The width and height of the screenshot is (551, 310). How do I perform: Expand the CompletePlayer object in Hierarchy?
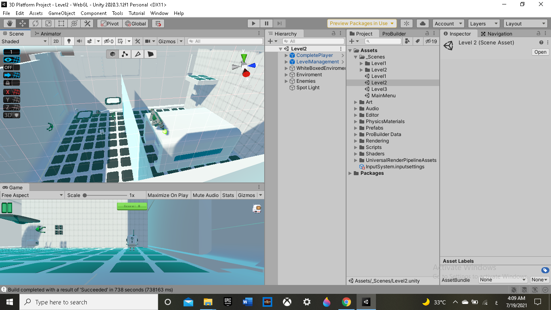286,55
